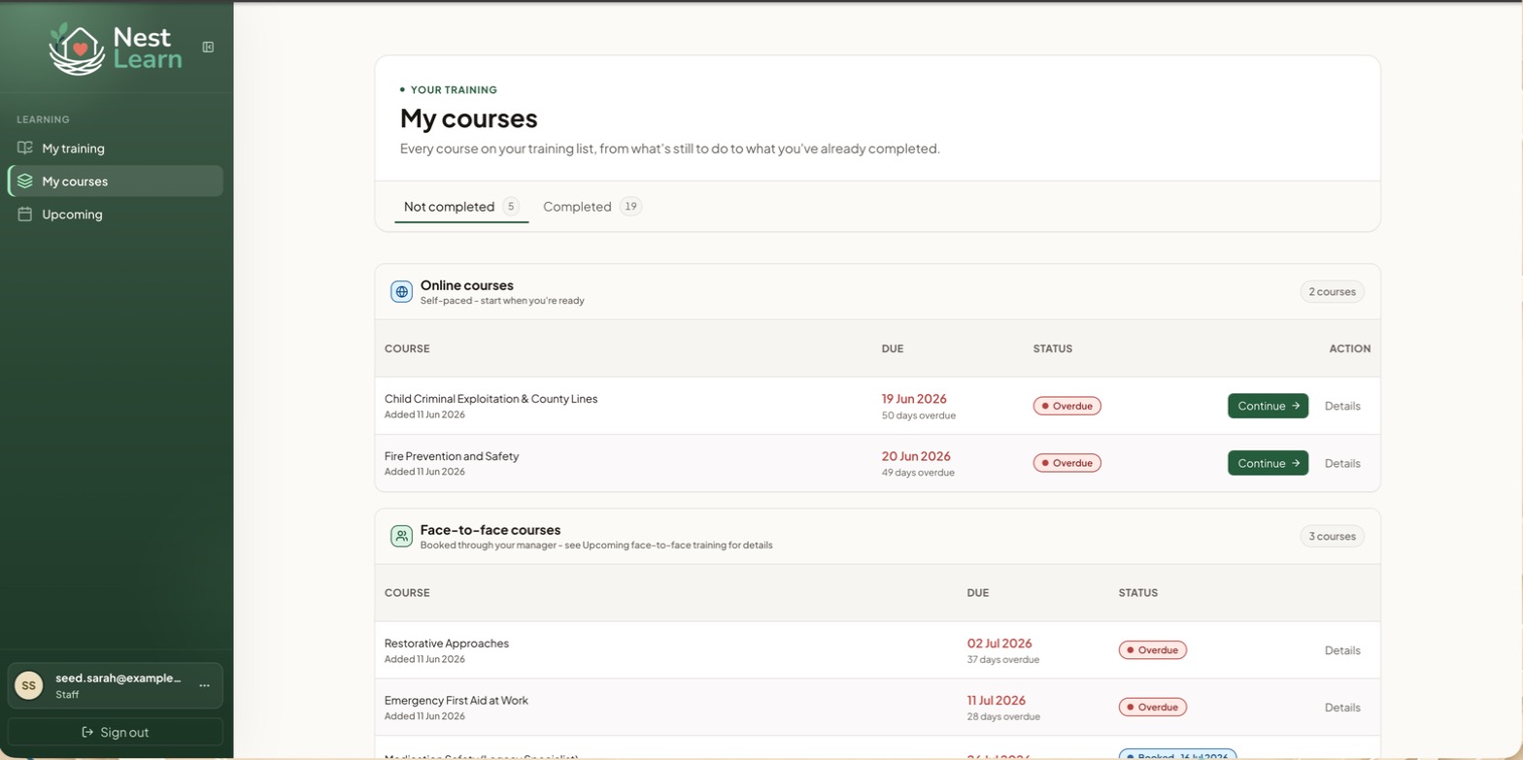This screenshot has height=760, width=1523.
Task: View Details for Fire Prevention and Safety
Action: [x=1342, y=463]
